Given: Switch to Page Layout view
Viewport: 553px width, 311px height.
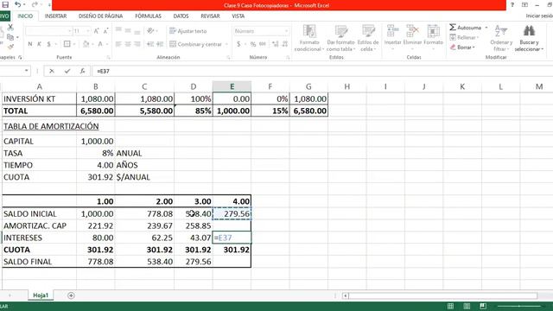Looking at the screenshot, I should pyautogui.click(x=467, y=306).
